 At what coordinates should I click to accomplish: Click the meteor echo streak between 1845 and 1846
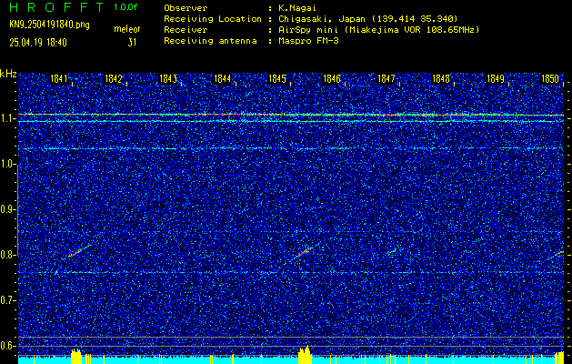pyautogui.click(x=304, y=251)
